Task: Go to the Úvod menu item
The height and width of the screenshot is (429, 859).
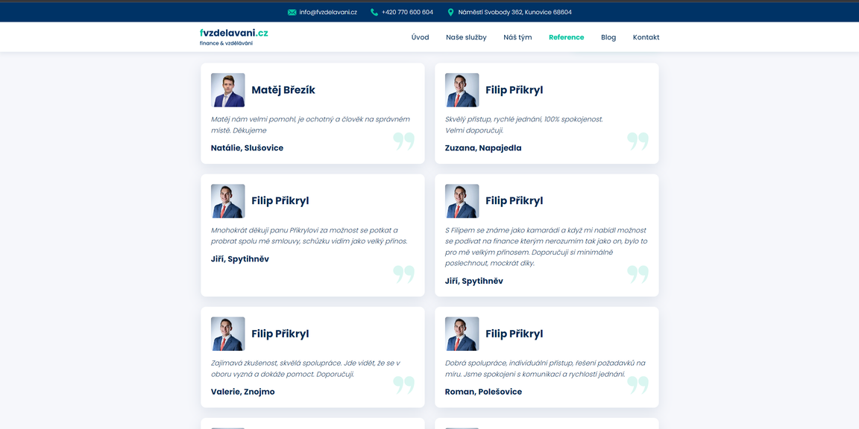Action: [420, 37]
